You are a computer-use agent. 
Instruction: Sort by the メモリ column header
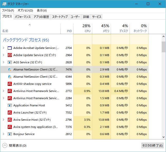click(x=102, y=28)
